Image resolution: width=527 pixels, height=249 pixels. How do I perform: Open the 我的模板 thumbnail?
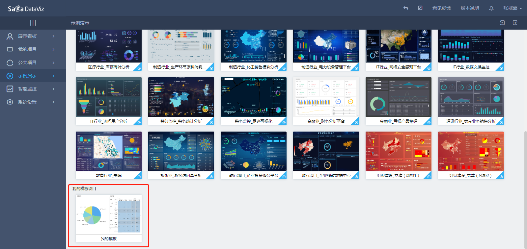coord(109,214)
